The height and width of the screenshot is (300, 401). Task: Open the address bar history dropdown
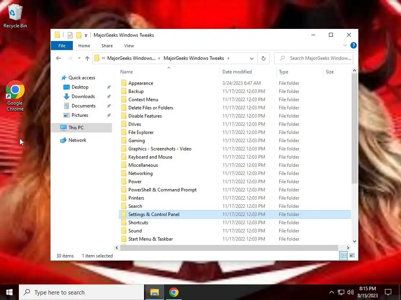pyautogui.click(x=252, y=59)
